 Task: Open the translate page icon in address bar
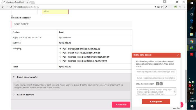pos(158,7)
